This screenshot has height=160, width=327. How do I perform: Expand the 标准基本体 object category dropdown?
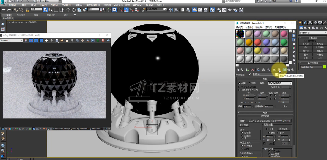[x=312, y=33]
